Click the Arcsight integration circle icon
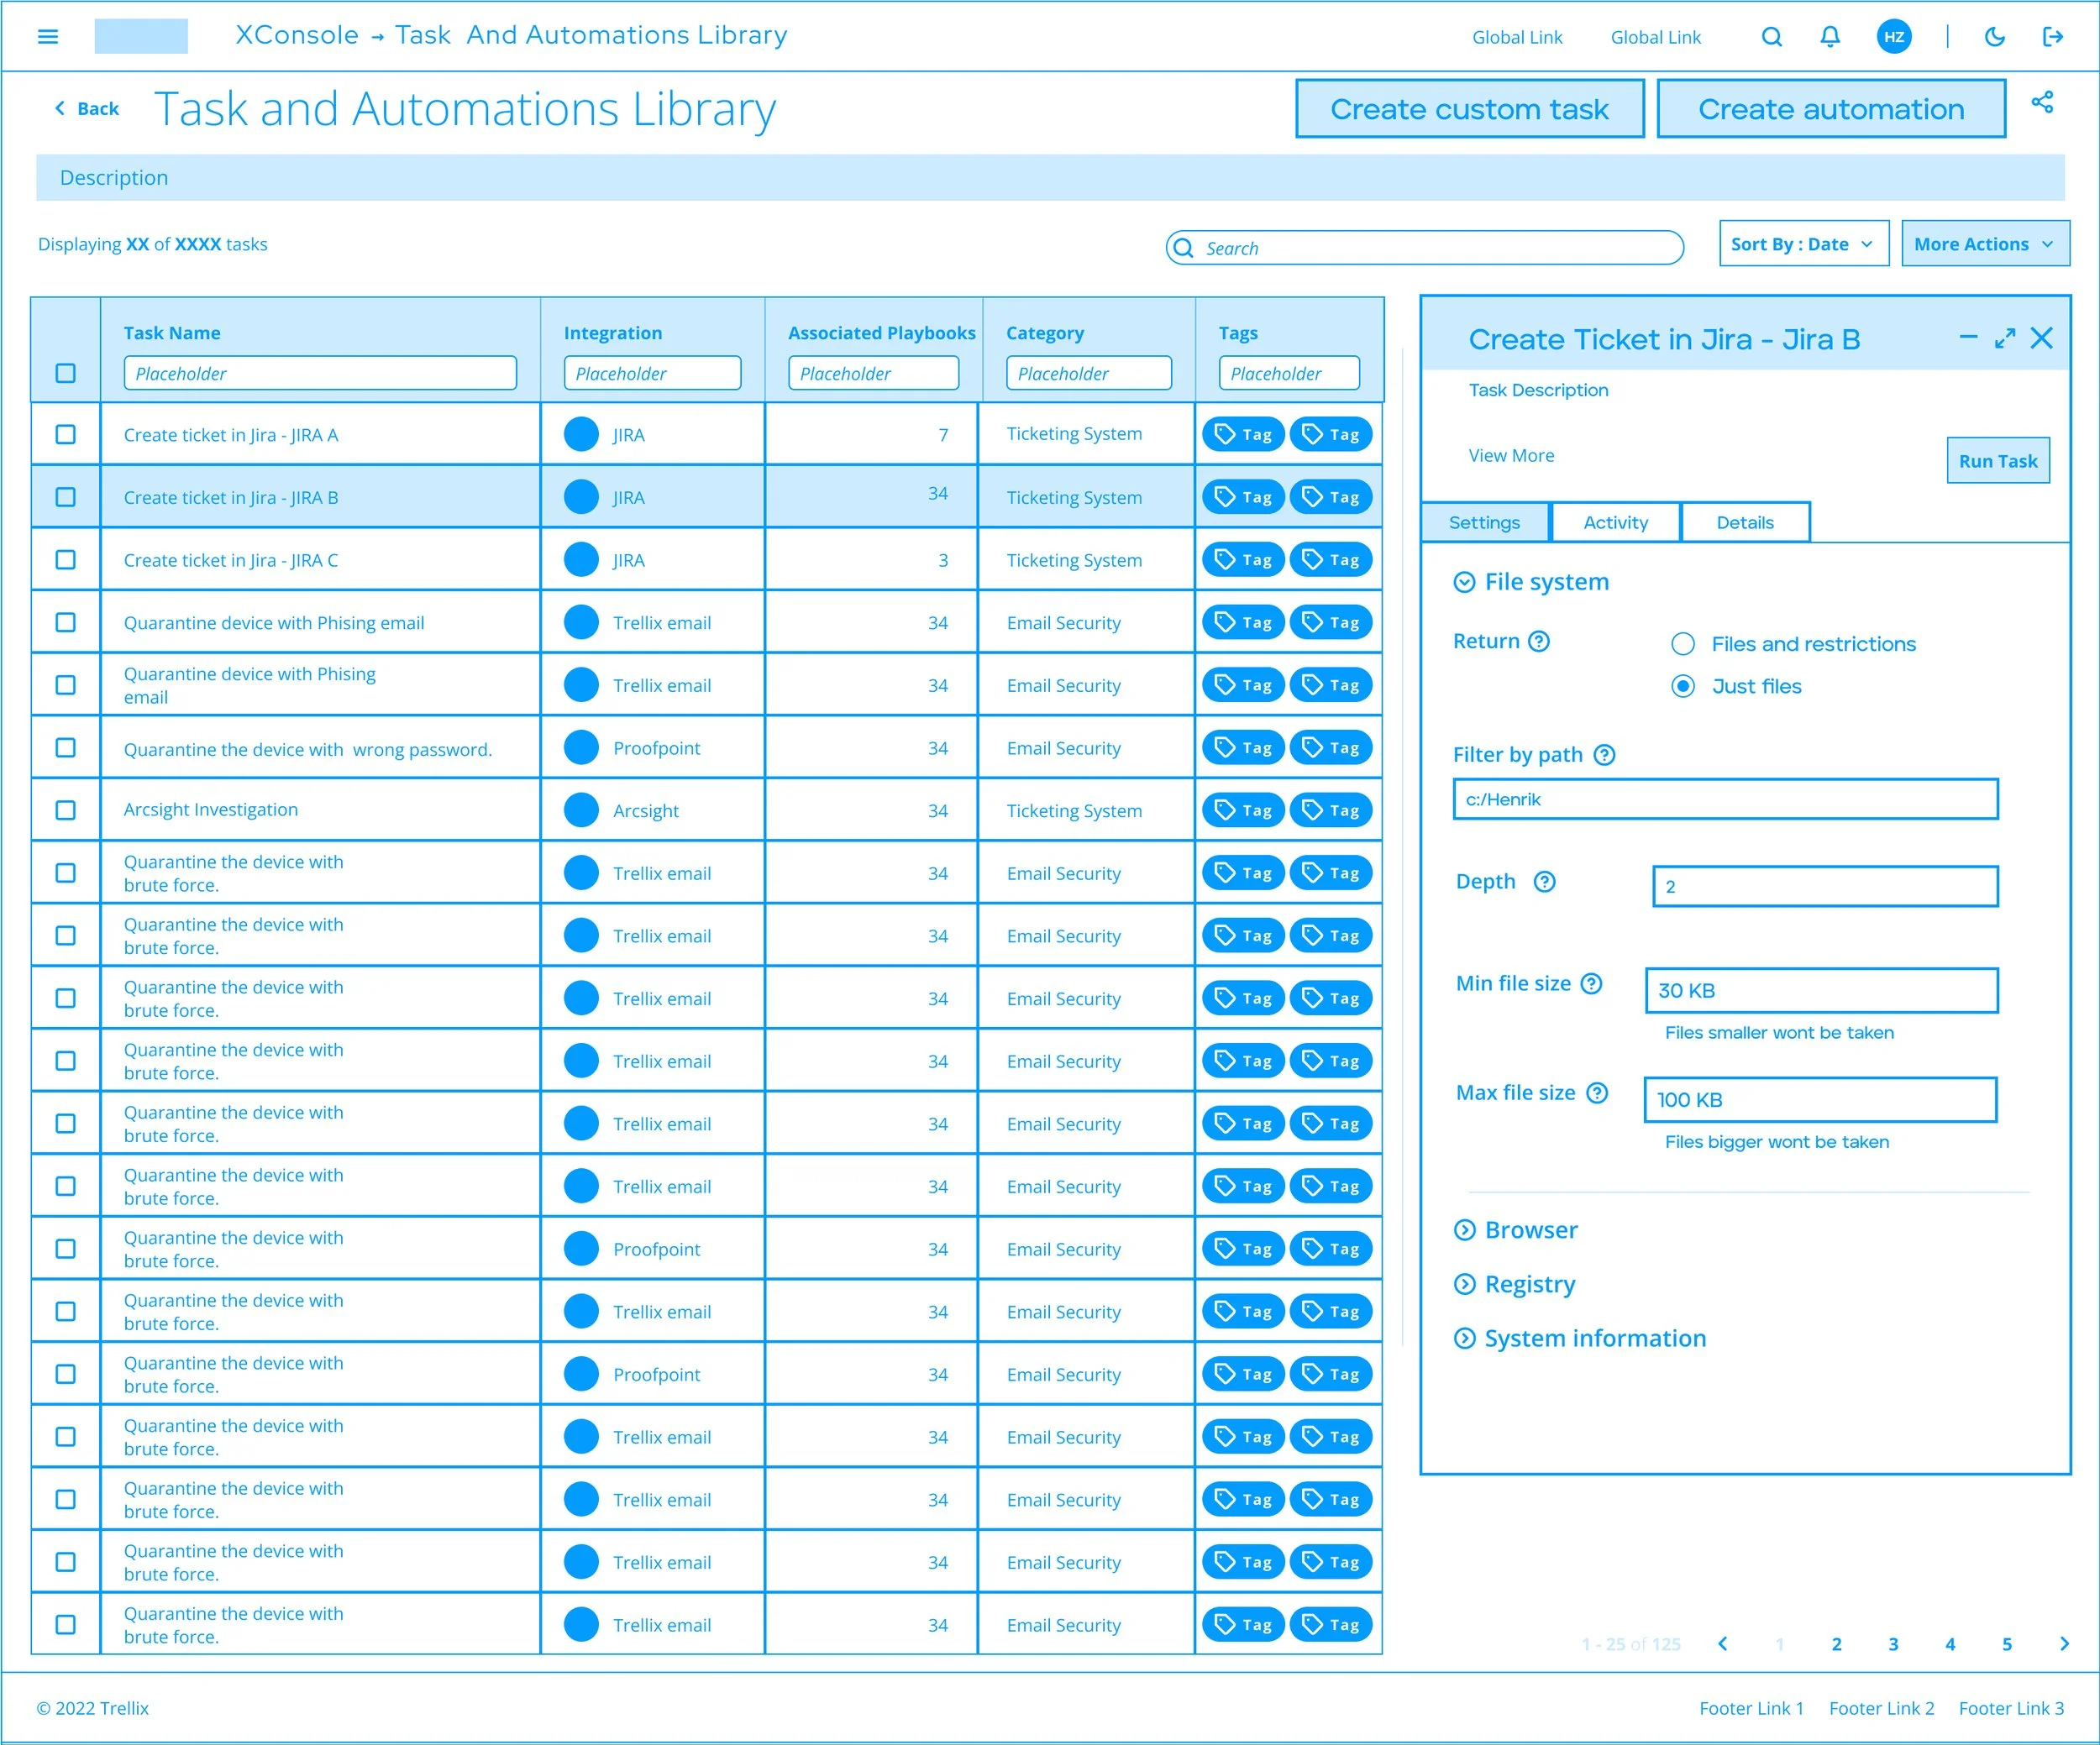Screen dimensions: 2100x1745 [581, 810]
